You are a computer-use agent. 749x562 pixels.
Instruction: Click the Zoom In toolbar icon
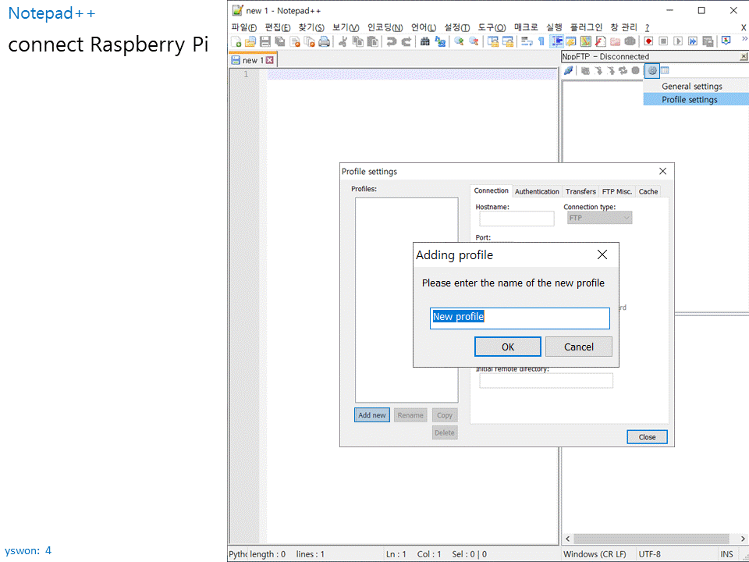click(x=459, y=41)
